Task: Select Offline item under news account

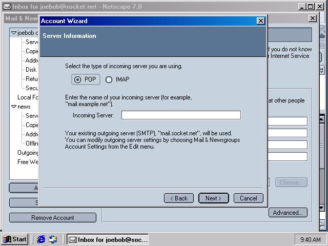Action: (x=32, y=143)
